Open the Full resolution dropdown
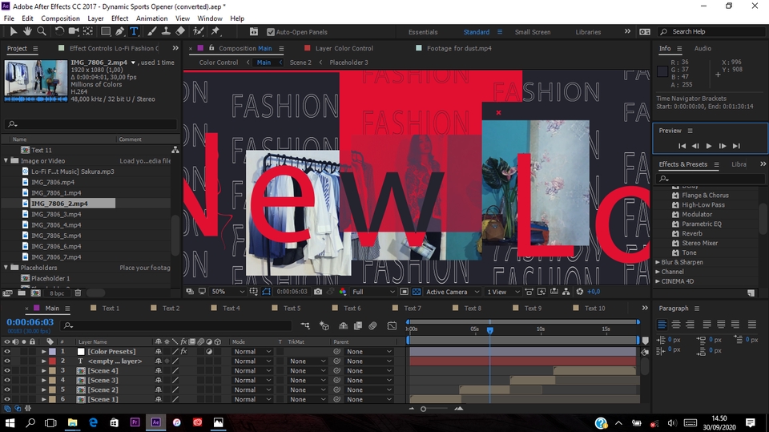 (x=372, y=292)
